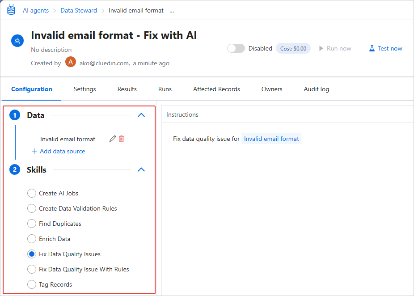Open the Invalid email format instruction link
This screenshot has width=414, height=296.
pyautogui.click(x=271, y=139)
